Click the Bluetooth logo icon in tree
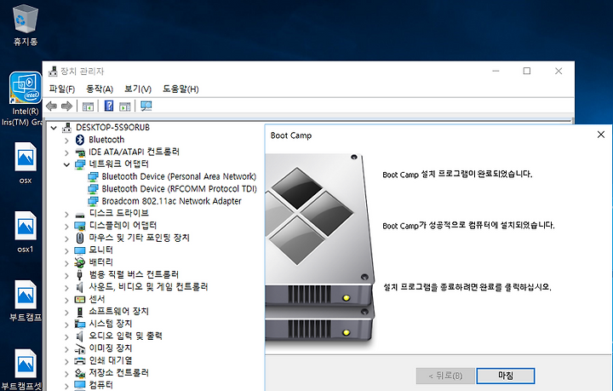The width and height of the screenshot is (613, 391). (x=80, y=140)
